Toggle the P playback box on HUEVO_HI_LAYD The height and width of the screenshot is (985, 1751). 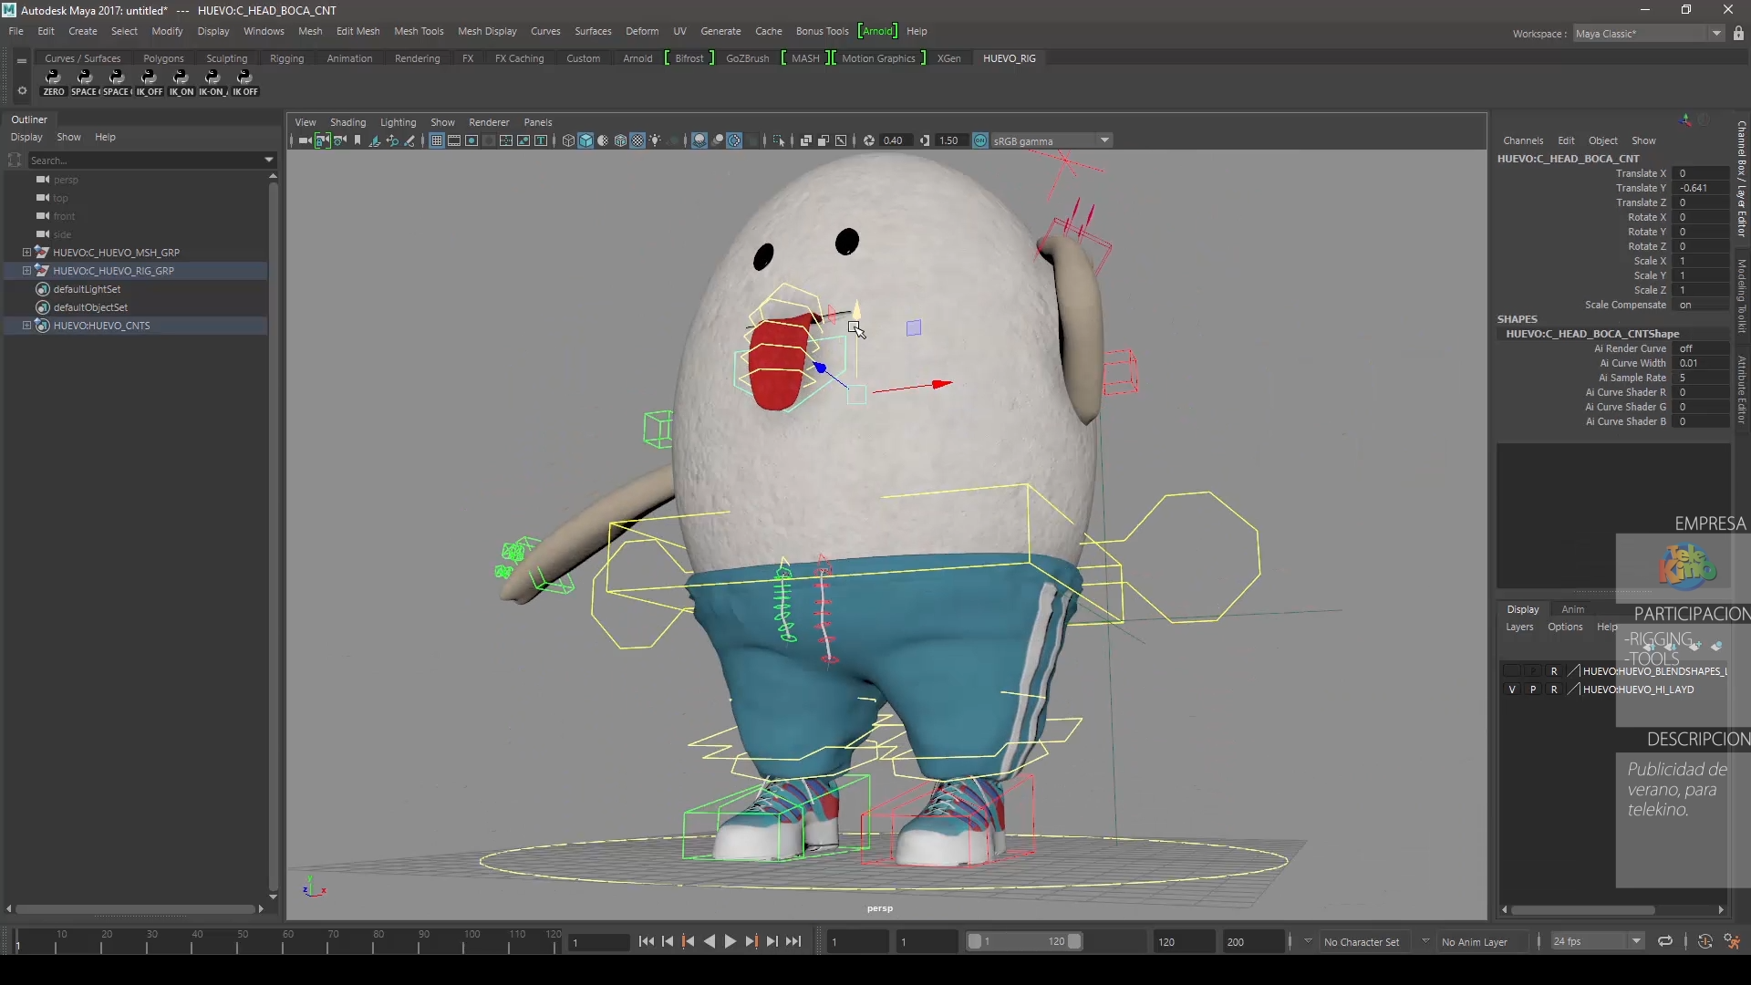[1533, 689]
